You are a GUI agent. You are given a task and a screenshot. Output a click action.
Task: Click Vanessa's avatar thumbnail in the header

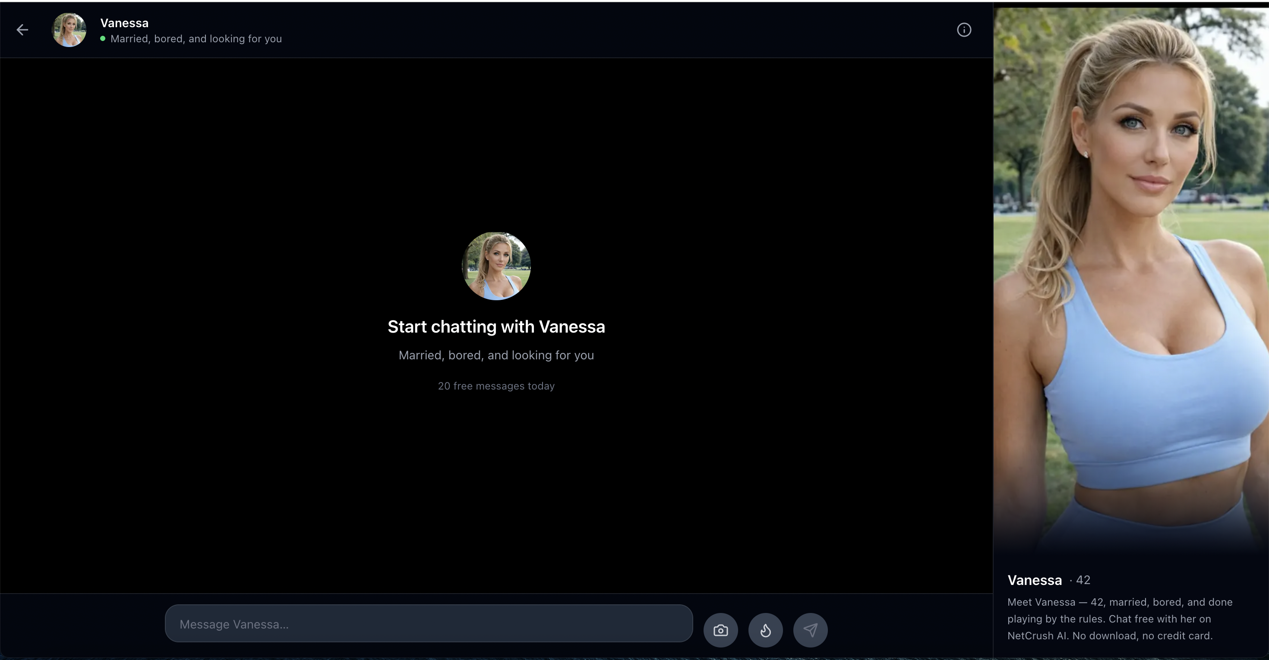[x=69, y=29]
